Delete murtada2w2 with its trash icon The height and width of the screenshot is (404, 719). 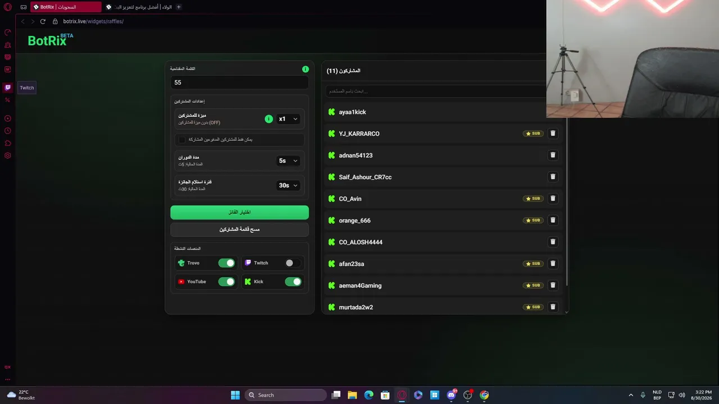[x=553, y=307]
